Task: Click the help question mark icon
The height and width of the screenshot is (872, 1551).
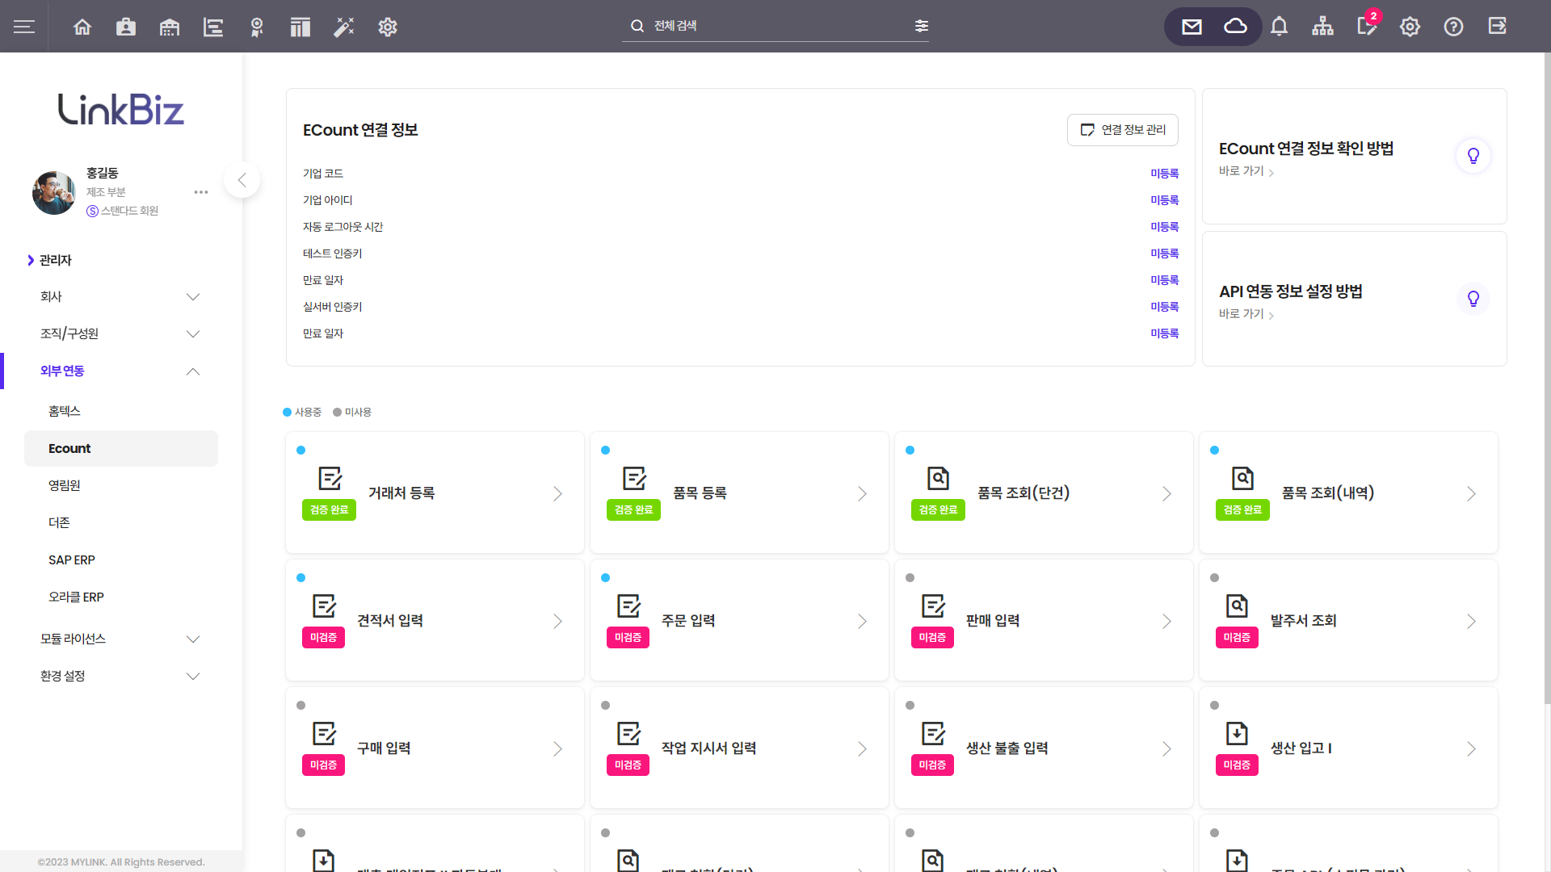Action: 1453,27
